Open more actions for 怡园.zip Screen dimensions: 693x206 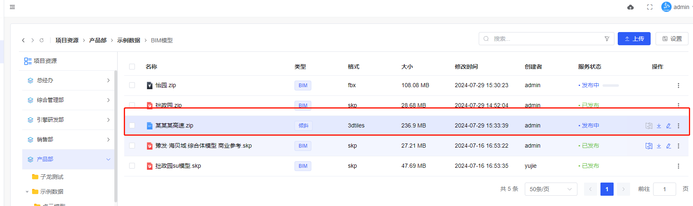[678, 86]
